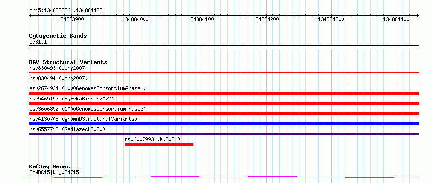Click the thick red bar of esv3606852
This screenshot has width=433, height=183.
tap(224, 114)
